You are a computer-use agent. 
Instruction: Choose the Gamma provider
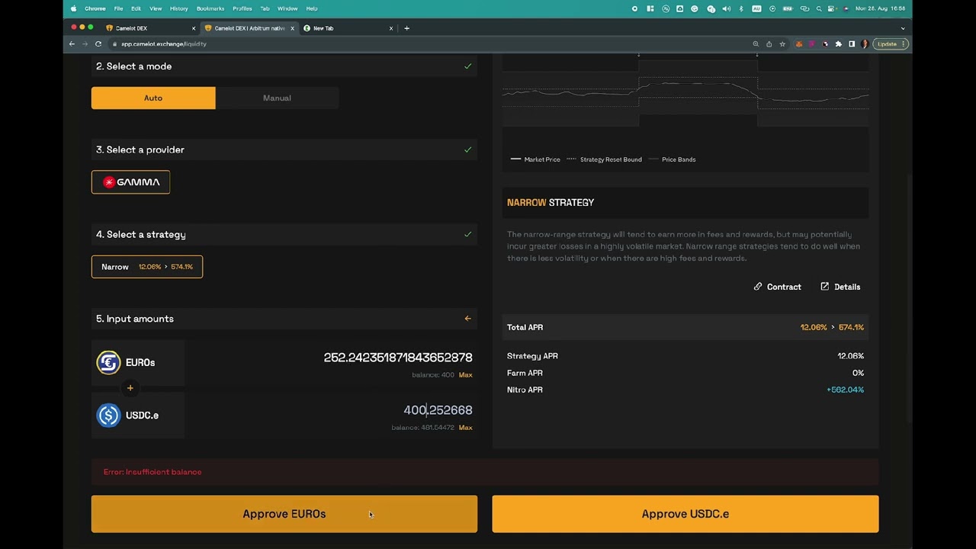130,182
